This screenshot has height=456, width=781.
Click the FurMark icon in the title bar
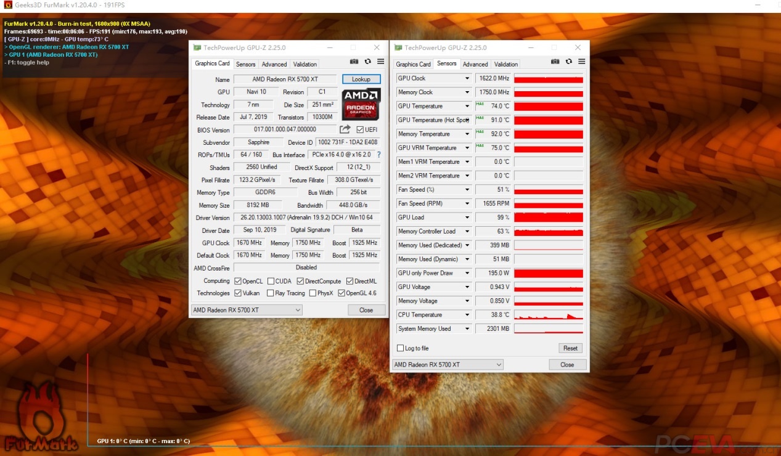click(x=7, y=6)
